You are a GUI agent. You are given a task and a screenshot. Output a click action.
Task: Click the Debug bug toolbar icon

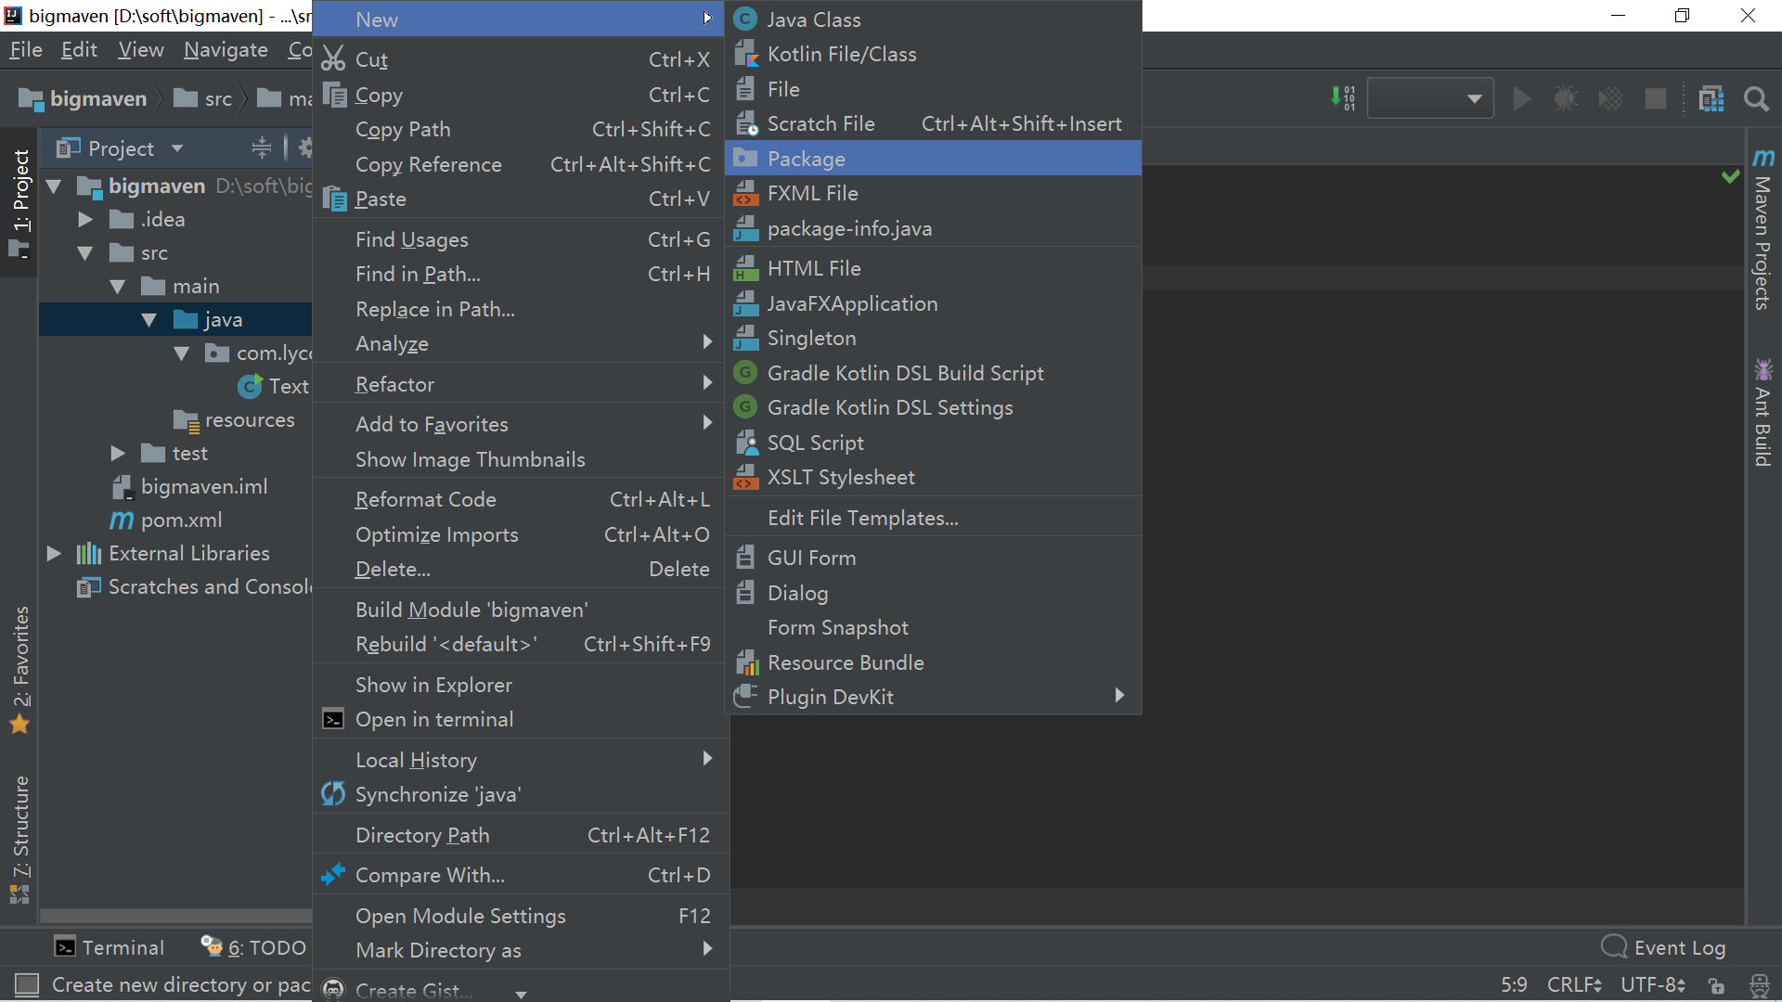pos(1566,98)
